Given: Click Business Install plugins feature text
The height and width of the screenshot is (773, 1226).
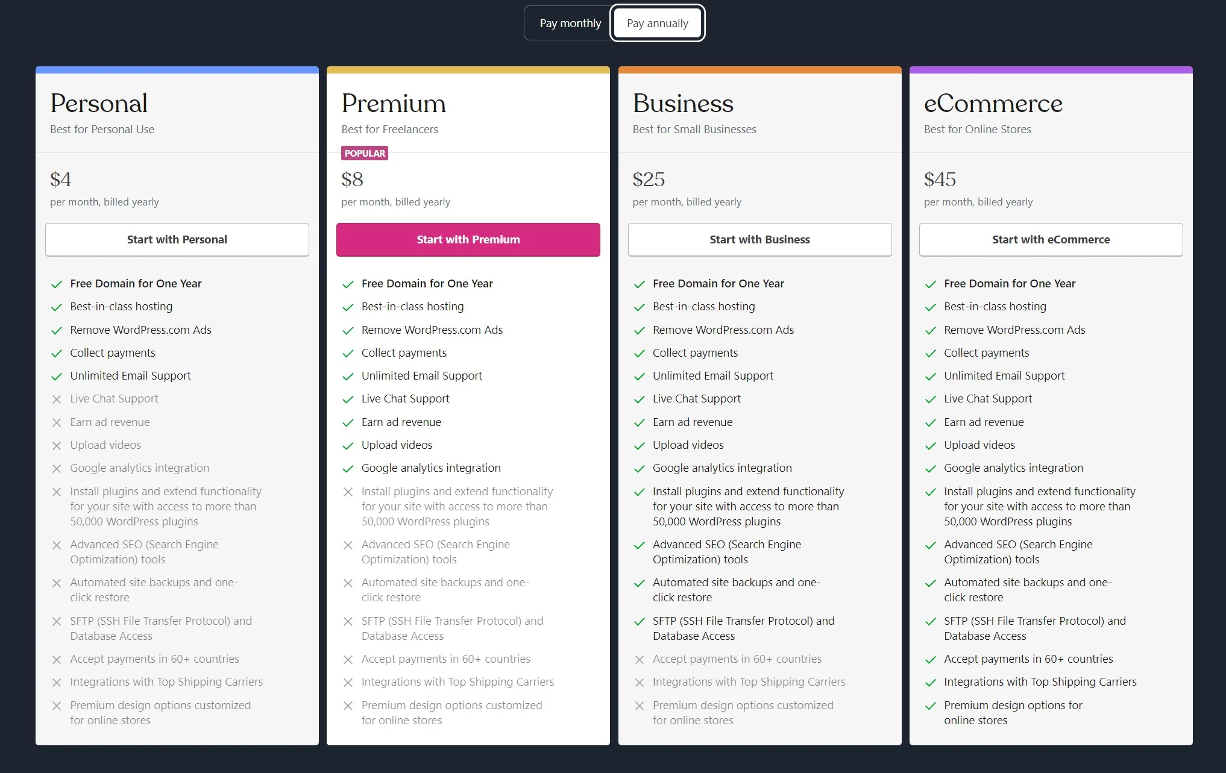Looking at the screenshot, I should pyautogui.click(x=748, y=506).
